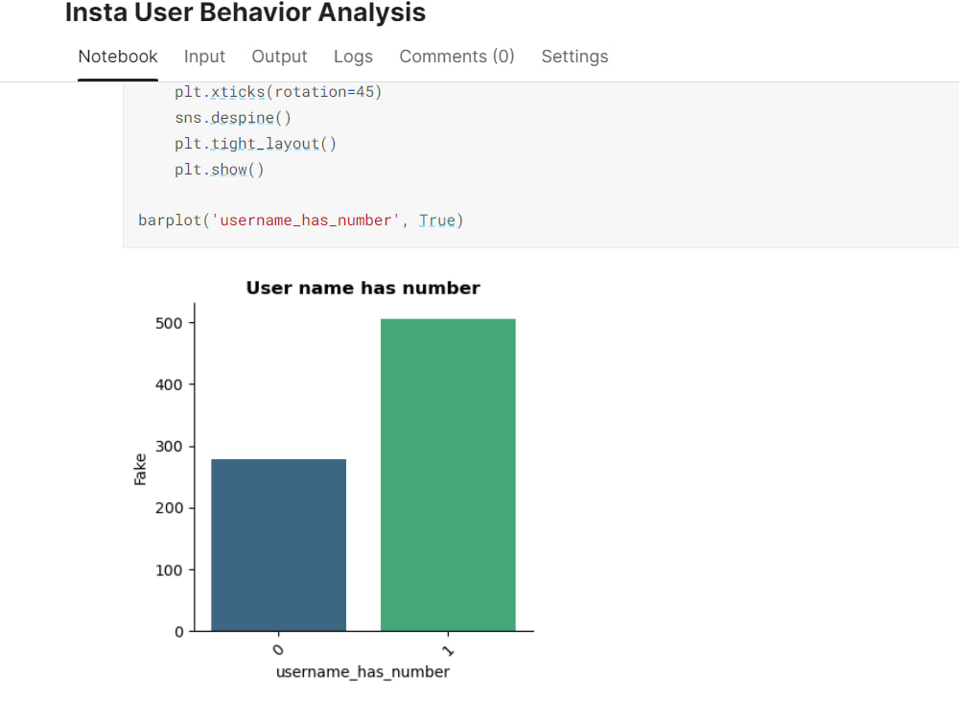Select the plt.xticks(rotation=45) code line
959x719 pixels.
(x=278, y=91)
